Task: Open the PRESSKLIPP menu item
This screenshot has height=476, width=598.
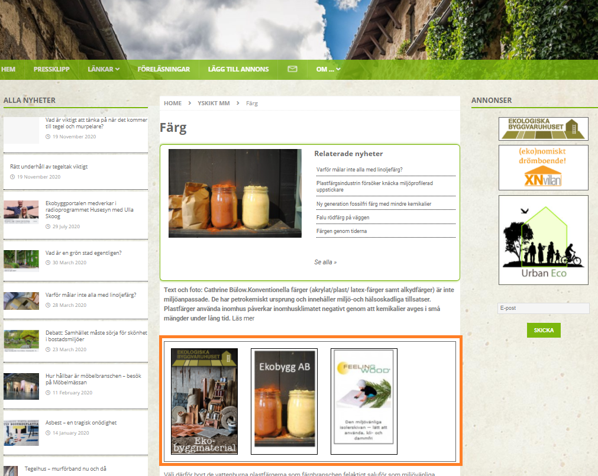Action: click(x=51, y=69)
